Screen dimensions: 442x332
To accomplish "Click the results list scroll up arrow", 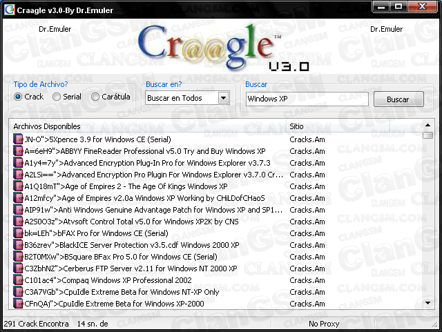I will 427,125.
